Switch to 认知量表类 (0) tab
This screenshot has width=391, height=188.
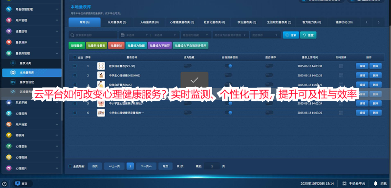pos(117,22)
